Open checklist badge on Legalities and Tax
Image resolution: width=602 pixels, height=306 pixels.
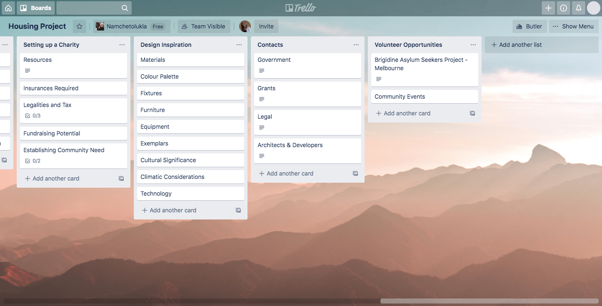click(x=33, y=116)
